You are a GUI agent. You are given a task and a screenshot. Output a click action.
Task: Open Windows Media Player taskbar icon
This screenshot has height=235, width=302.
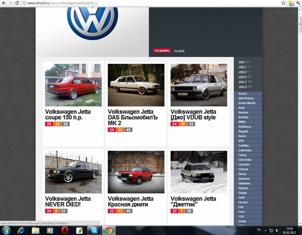(50, 230)
